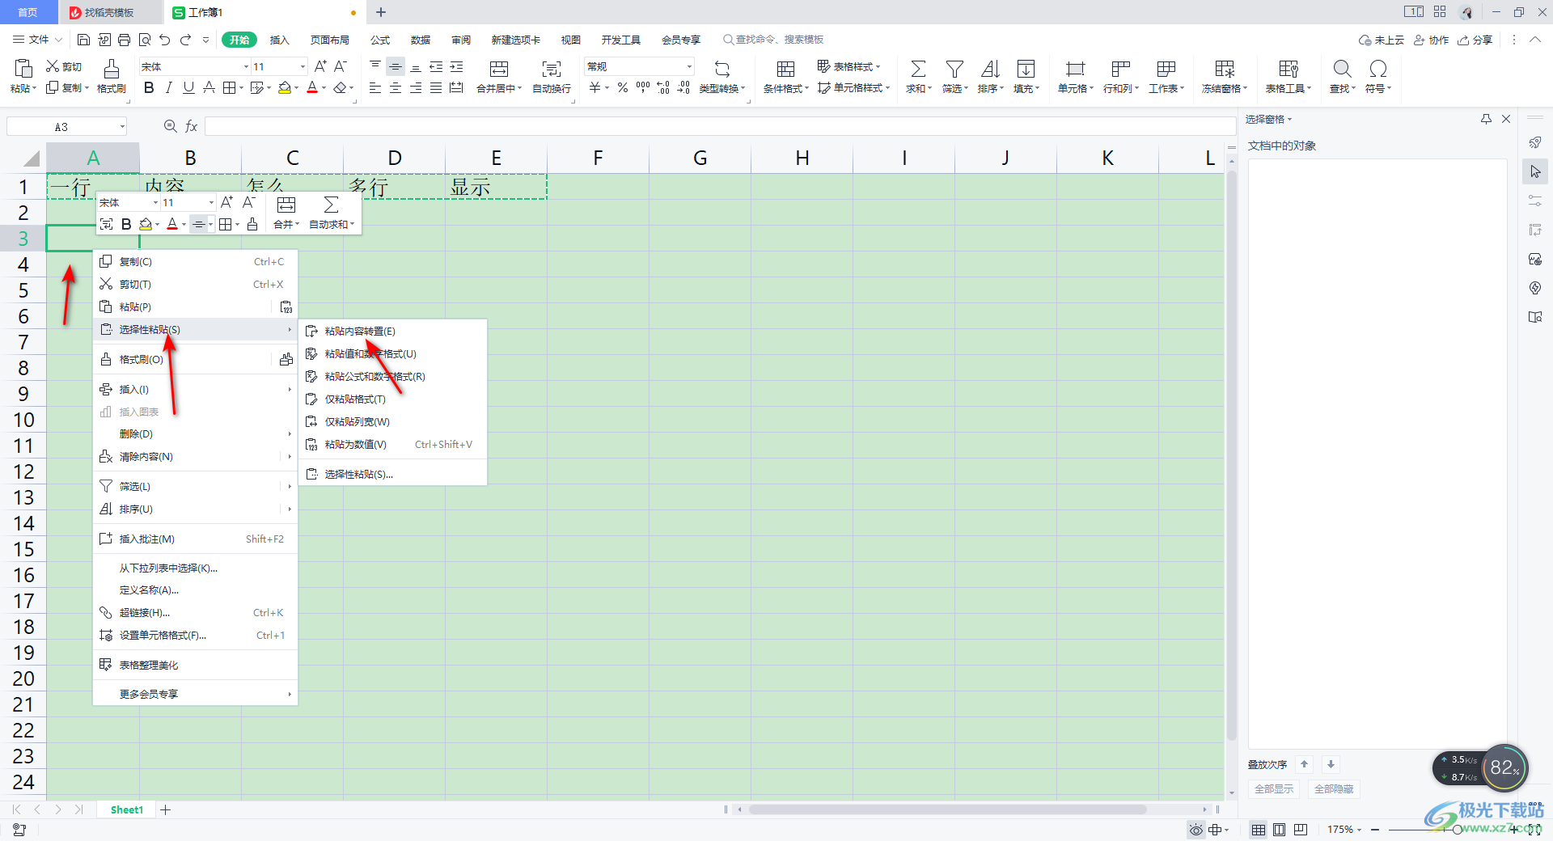Screen dimensions: 1553x841
Task: Pin the selection pane with the pin icon
Action: pyautogui.click(x=1486, y=119)
